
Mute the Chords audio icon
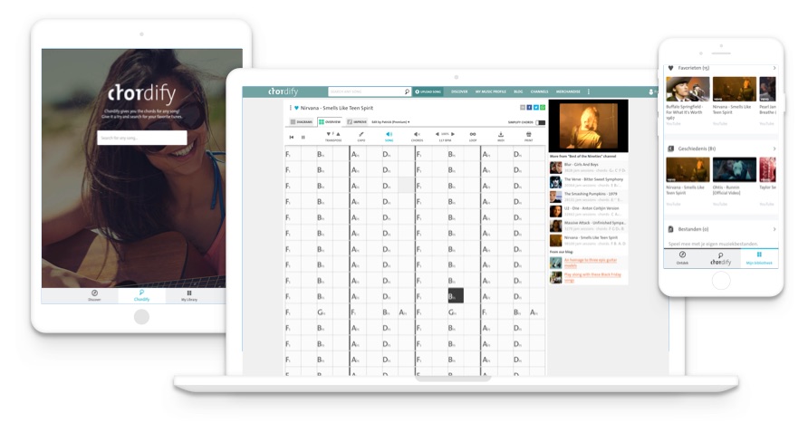pyautogui.click(x=417, y=134)
